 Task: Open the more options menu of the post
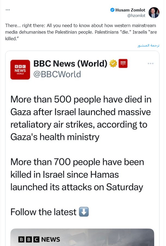coord(8,10)
